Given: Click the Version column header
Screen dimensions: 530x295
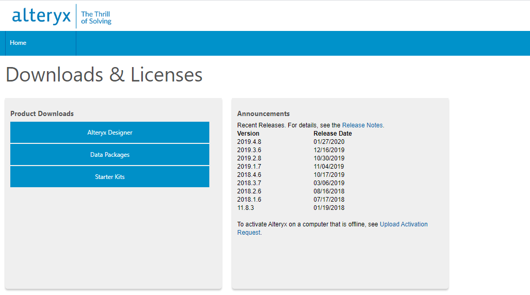Looking at the screenshot, I should coord(249,134).
